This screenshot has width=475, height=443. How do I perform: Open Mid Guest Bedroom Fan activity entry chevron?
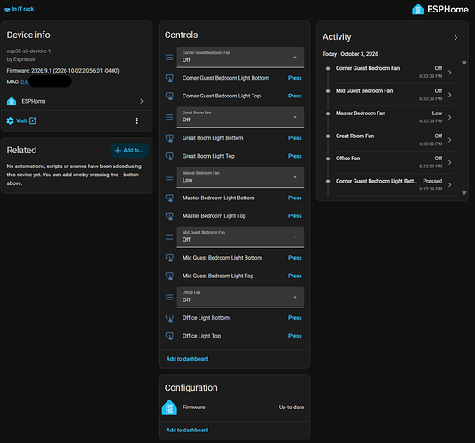pos(450,95)
